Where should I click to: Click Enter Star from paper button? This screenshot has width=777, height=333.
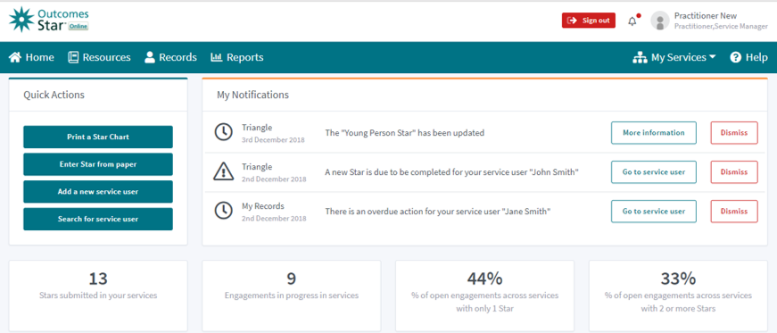[98, 164]
